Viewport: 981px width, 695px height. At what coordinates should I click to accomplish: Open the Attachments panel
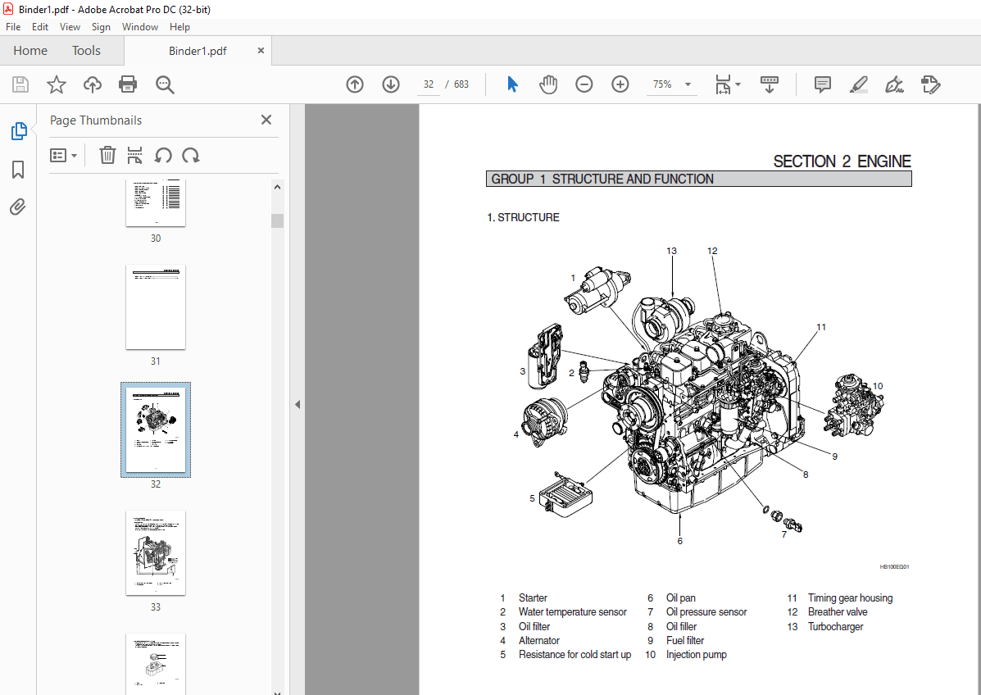pyautogui.click(x=18, y=207)
